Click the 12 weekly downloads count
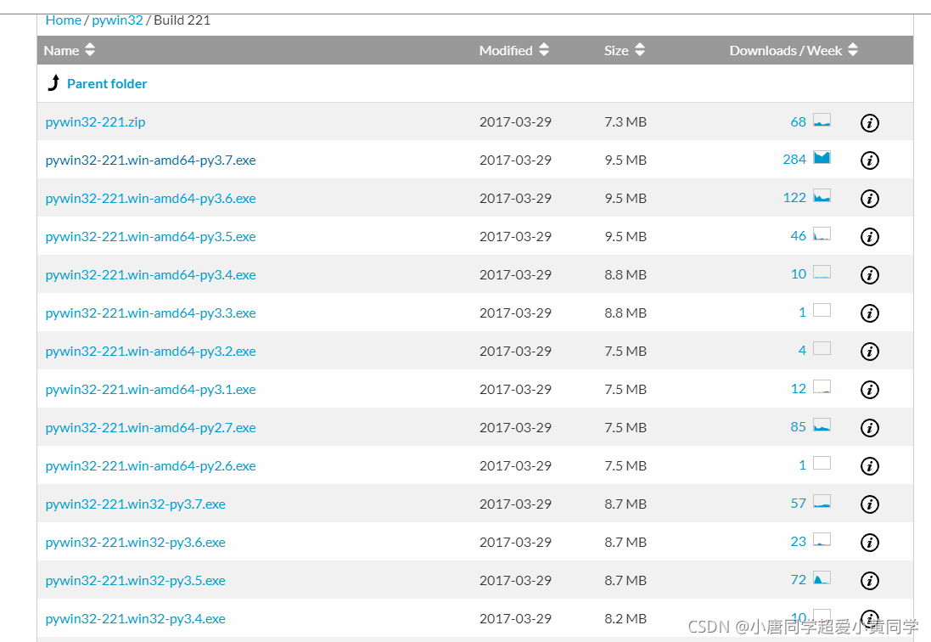 tap(798, 388)
